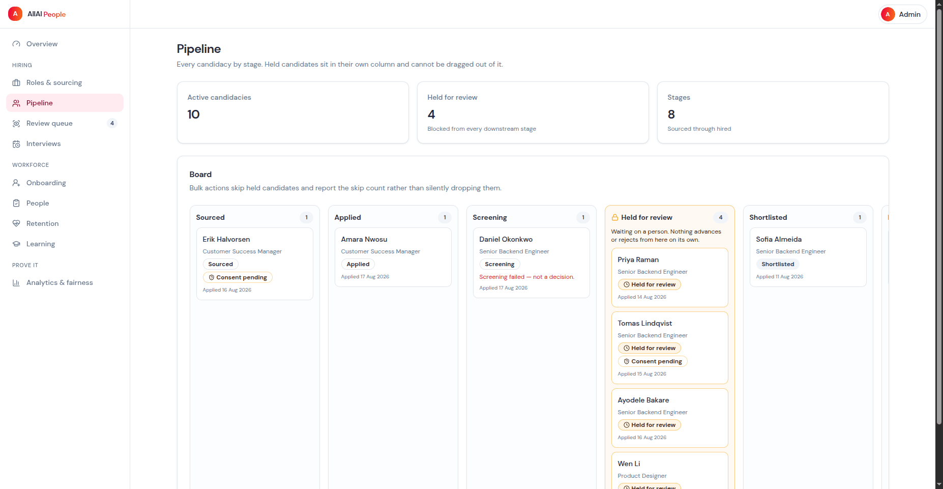Click the lock icon on Held for review column
943x489 pixels.
pos(615,217)
